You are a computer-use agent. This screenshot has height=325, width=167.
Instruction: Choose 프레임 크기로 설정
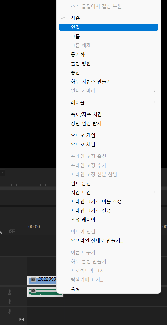108,210
